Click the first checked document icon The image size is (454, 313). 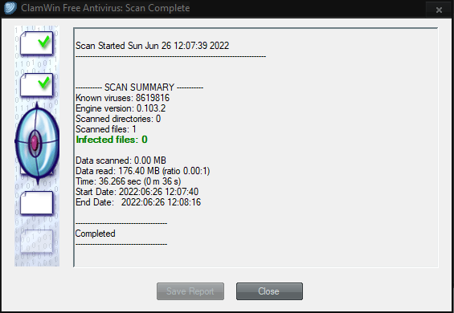point(36,43)
